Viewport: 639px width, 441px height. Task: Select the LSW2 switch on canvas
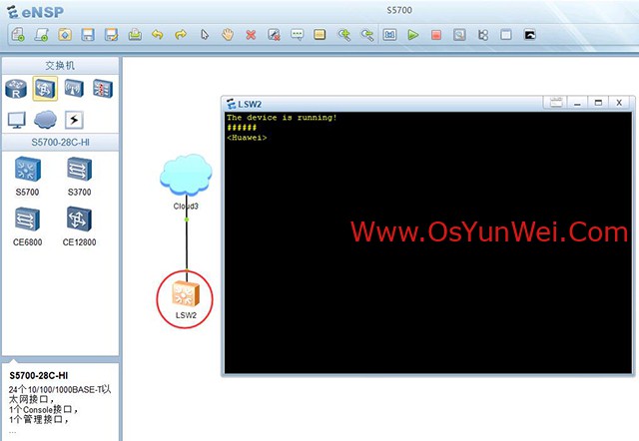(186, 293)
